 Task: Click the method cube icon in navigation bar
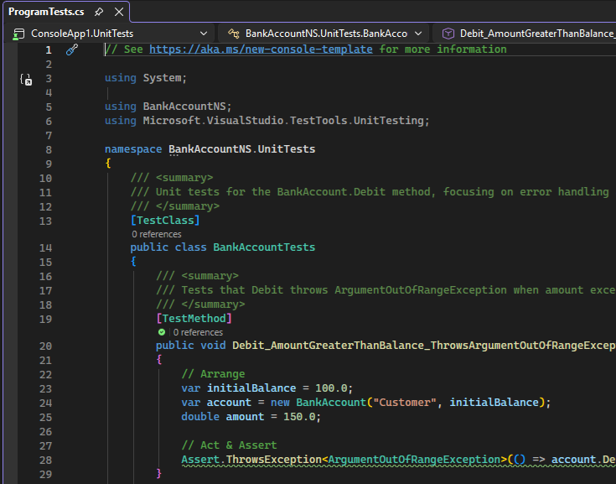pyautogui.click(x=448, y=34)
